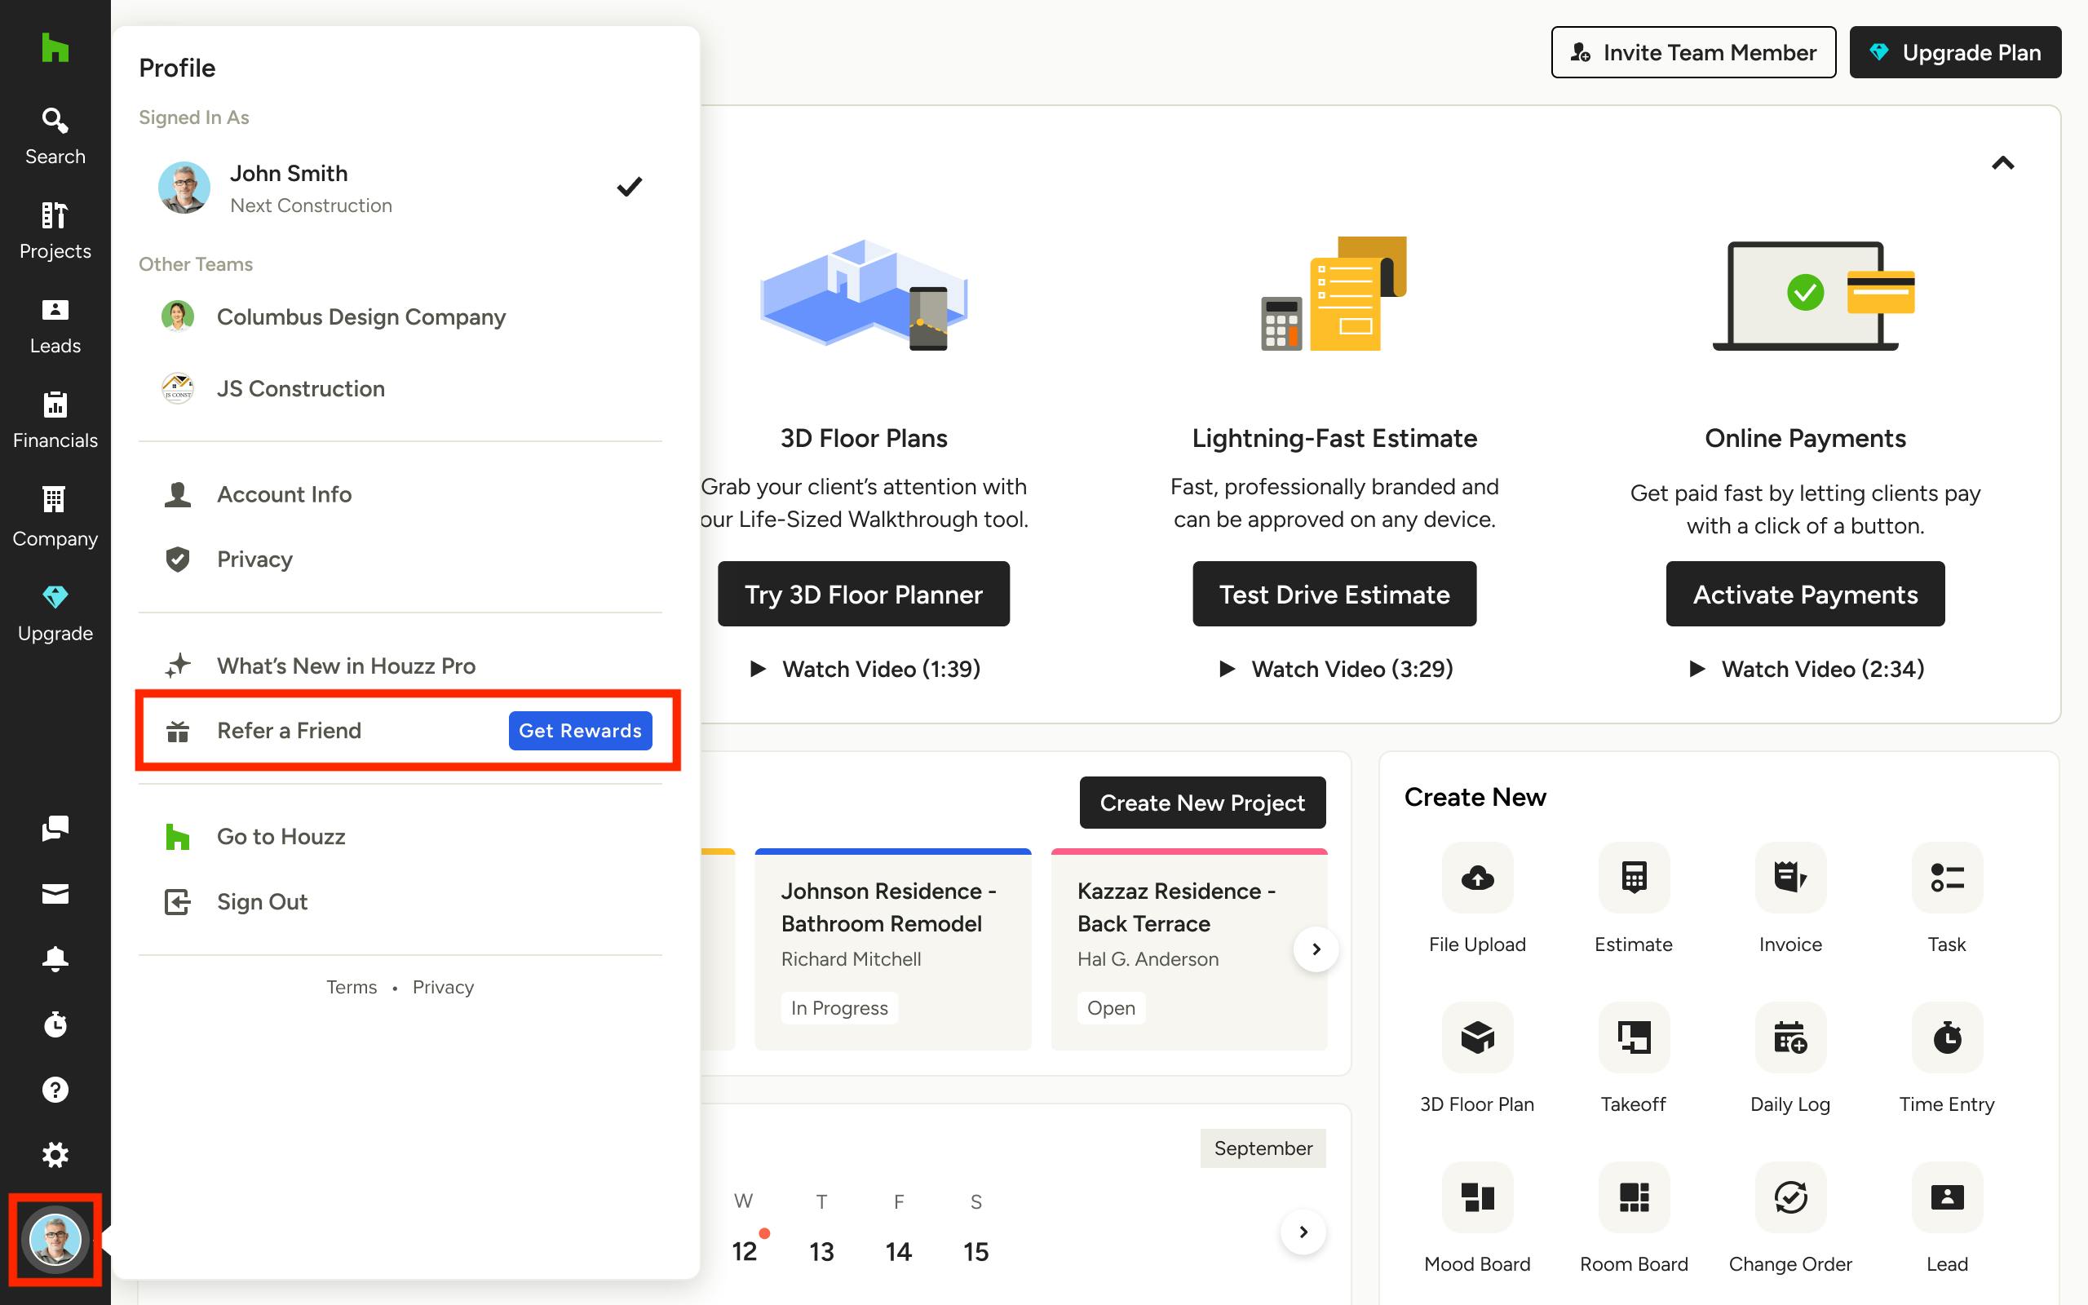The height and width of the screenshot is (1305, 2088).
Task: Advance the calendar to next days
Action: click(x=1303, y=1232)
